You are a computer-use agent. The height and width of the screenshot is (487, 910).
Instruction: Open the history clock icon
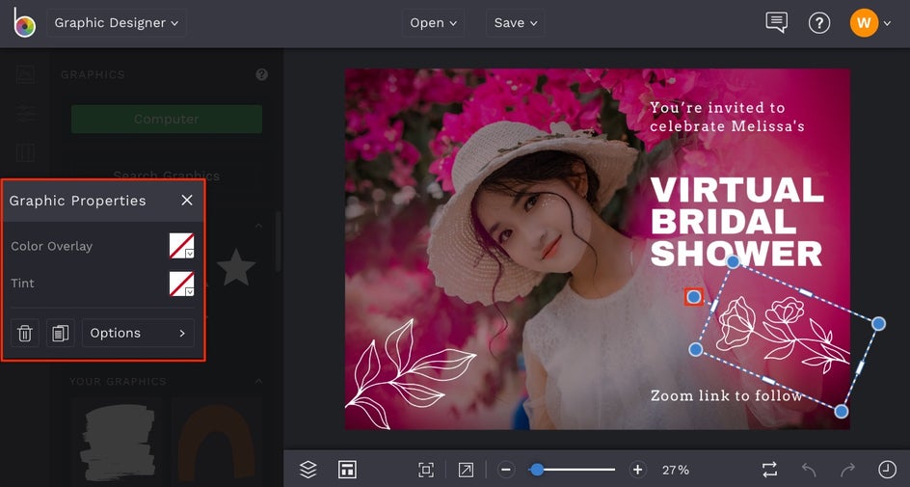click(887, 469)
